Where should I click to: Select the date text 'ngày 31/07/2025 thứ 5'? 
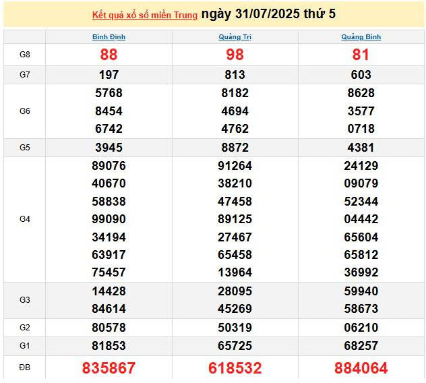[268, 14]
